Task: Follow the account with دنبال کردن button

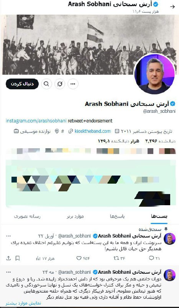Action: click(22, 84)
